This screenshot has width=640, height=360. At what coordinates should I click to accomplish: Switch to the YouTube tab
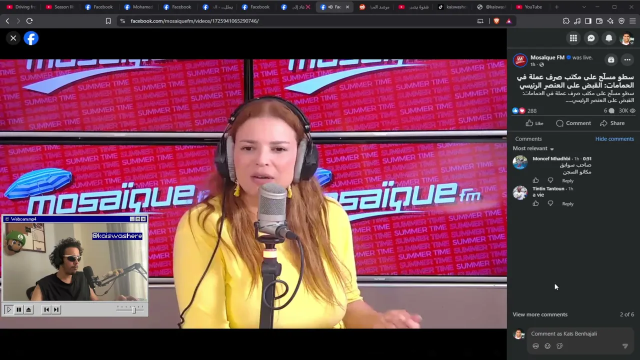coord(529,7)
